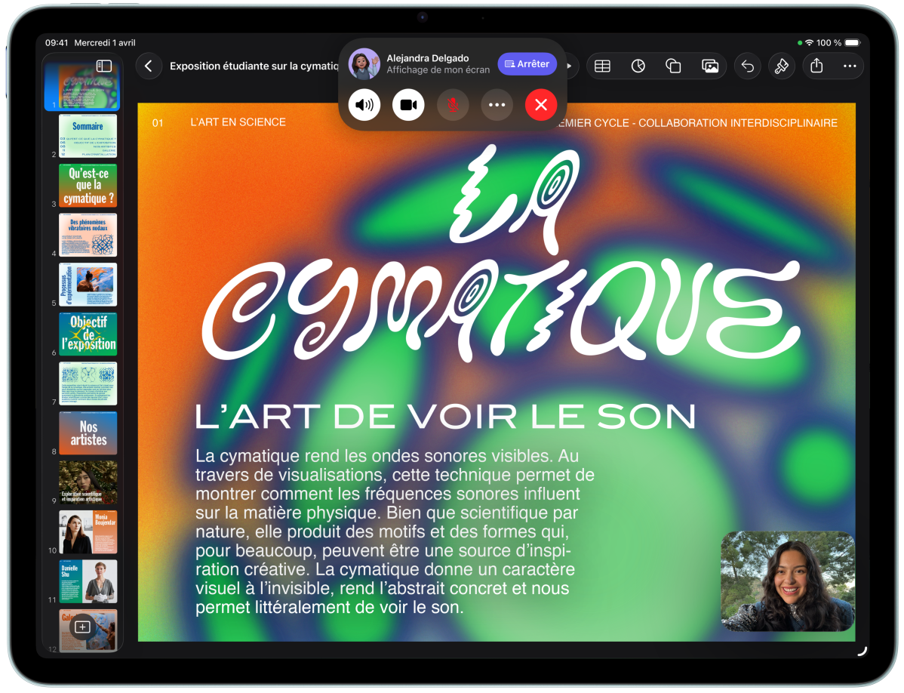Insert a table from the toolbar

coord(602,66)
